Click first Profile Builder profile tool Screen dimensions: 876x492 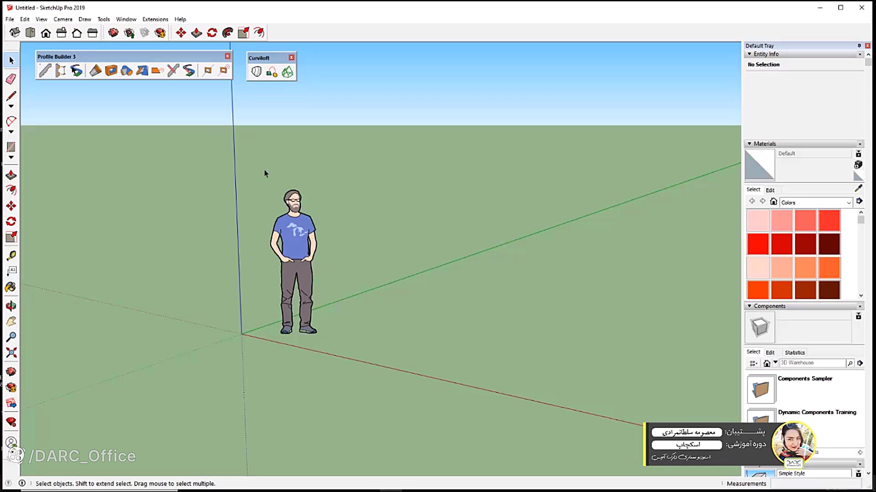[x=45, y=71]
